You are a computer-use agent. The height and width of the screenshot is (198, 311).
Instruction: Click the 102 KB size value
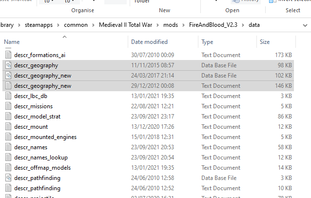[283, 76]
